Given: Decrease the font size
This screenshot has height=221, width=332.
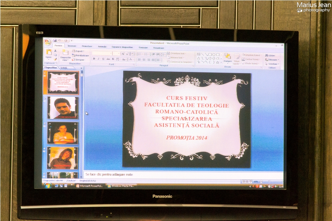Looking at the screenshot, I should pyautogui.click(x=127, y=54).
